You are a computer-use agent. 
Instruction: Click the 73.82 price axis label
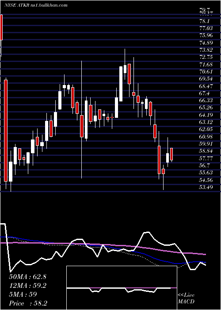pos(206,50)
